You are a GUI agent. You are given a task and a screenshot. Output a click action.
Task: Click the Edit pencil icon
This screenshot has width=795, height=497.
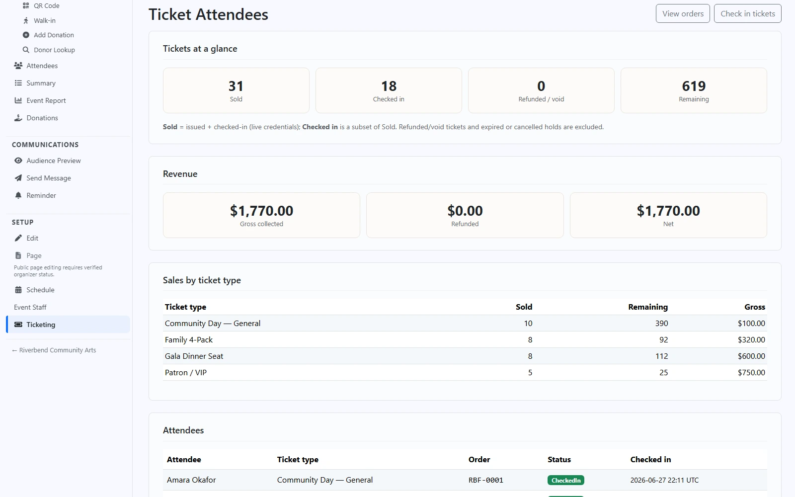tap(18, 238)
